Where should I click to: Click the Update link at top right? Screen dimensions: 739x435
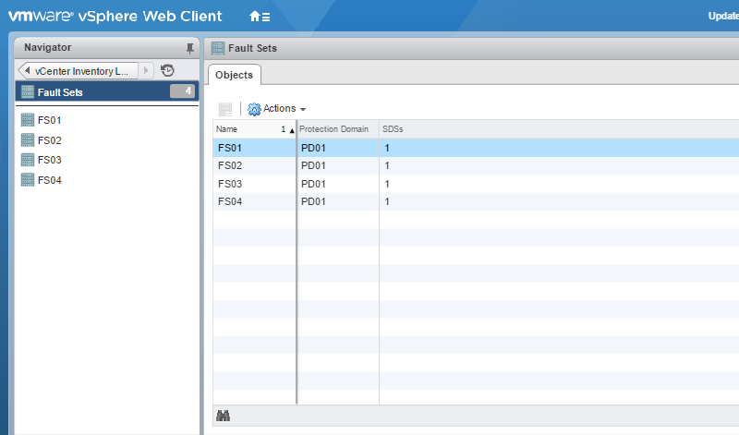click(x=723, y=16)
